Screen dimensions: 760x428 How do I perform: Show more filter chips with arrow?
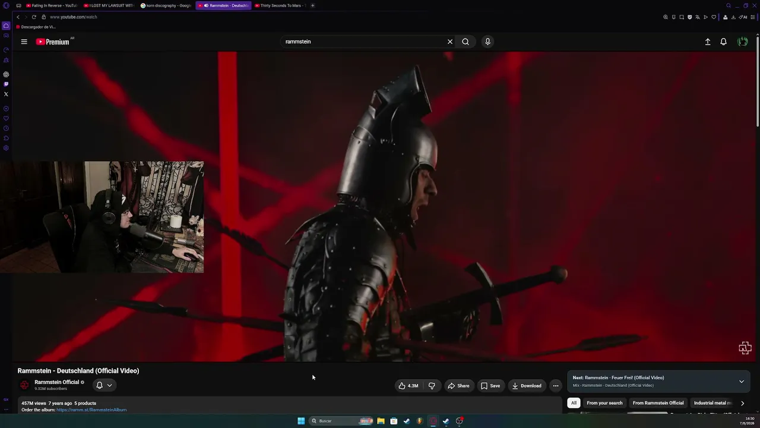click(x=742, y=403)
